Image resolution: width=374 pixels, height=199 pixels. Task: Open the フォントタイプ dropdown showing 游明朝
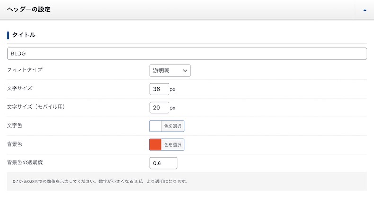(x=170, y=70)
